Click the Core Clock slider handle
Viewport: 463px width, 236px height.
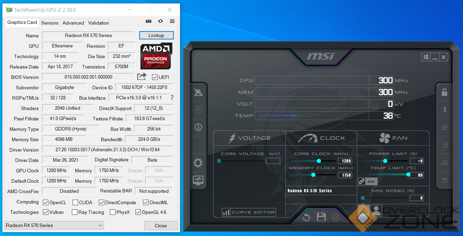pyautogui.click(x=319, y=161)
